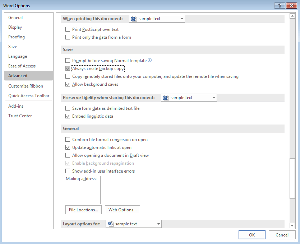This screenshot has width=300, height=244.
Task: Click the Help question mark button
Action: tap(280, 5)
